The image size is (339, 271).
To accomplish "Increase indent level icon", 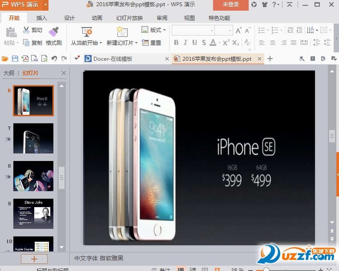I will tap(299, 30).
